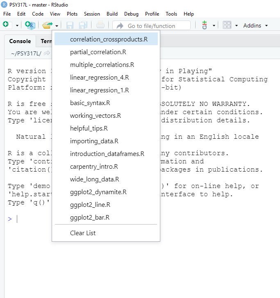The image size is (280, 298).
Task: Click the Print icon in toolbar
Action: (100, 25)
